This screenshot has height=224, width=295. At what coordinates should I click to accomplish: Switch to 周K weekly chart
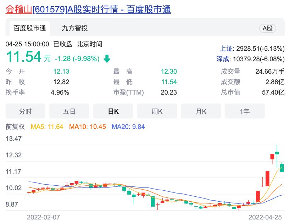pyautogui.click(x=157, y=111)
